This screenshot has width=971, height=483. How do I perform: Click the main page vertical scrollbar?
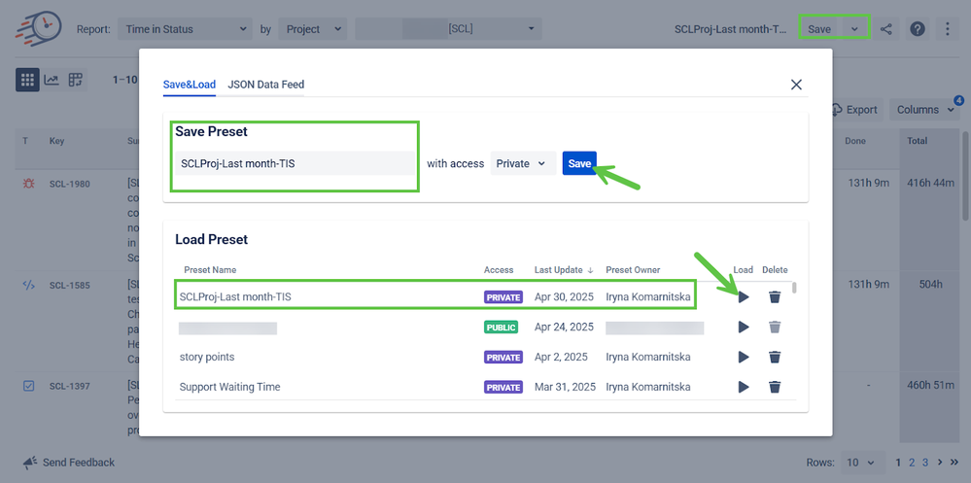965,175
